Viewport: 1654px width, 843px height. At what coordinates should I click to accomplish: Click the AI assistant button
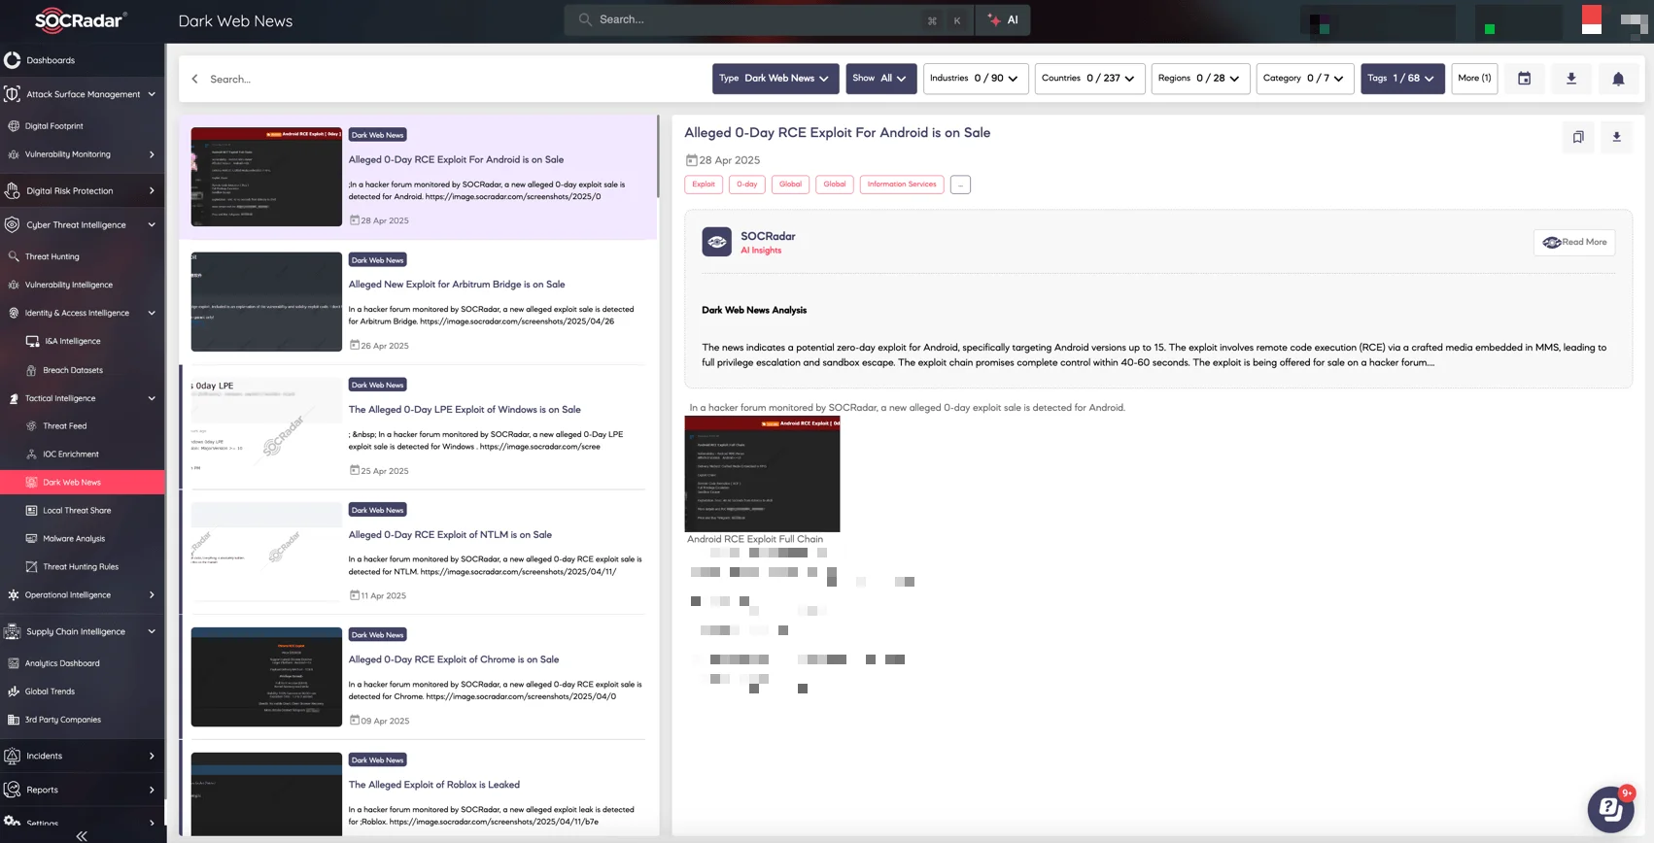pos(1004,19)
